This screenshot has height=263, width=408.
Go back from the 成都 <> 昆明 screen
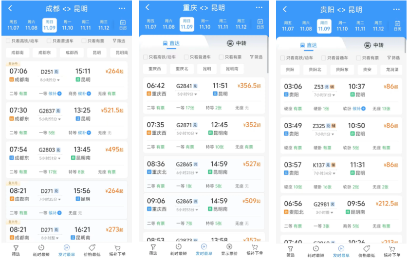coord(10,9)
